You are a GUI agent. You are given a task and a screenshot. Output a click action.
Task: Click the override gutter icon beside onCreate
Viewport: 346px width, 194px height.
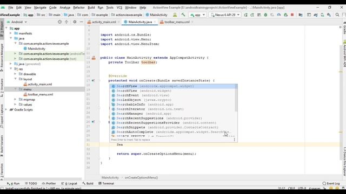[x=93, y=80]
